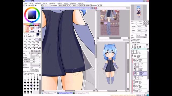Enable Selection Source option
This screenshot has width=172, height=96.
tap(131, 42)
